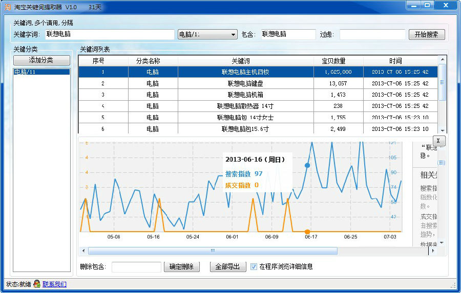
Task: Click the horizontal scrollbar thumb under chart
Action: pos(213,251)
